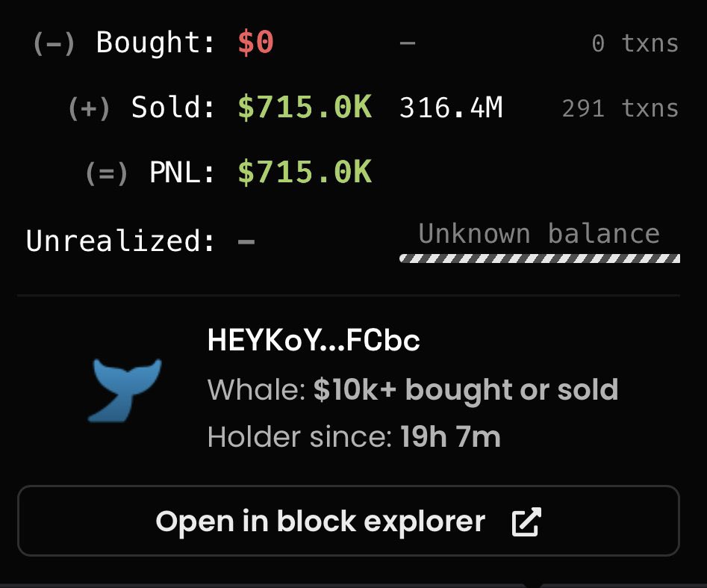Click the Whale $10k+ bought or sold text
This screenshot has width=707, height=588.
click(413, 389)
